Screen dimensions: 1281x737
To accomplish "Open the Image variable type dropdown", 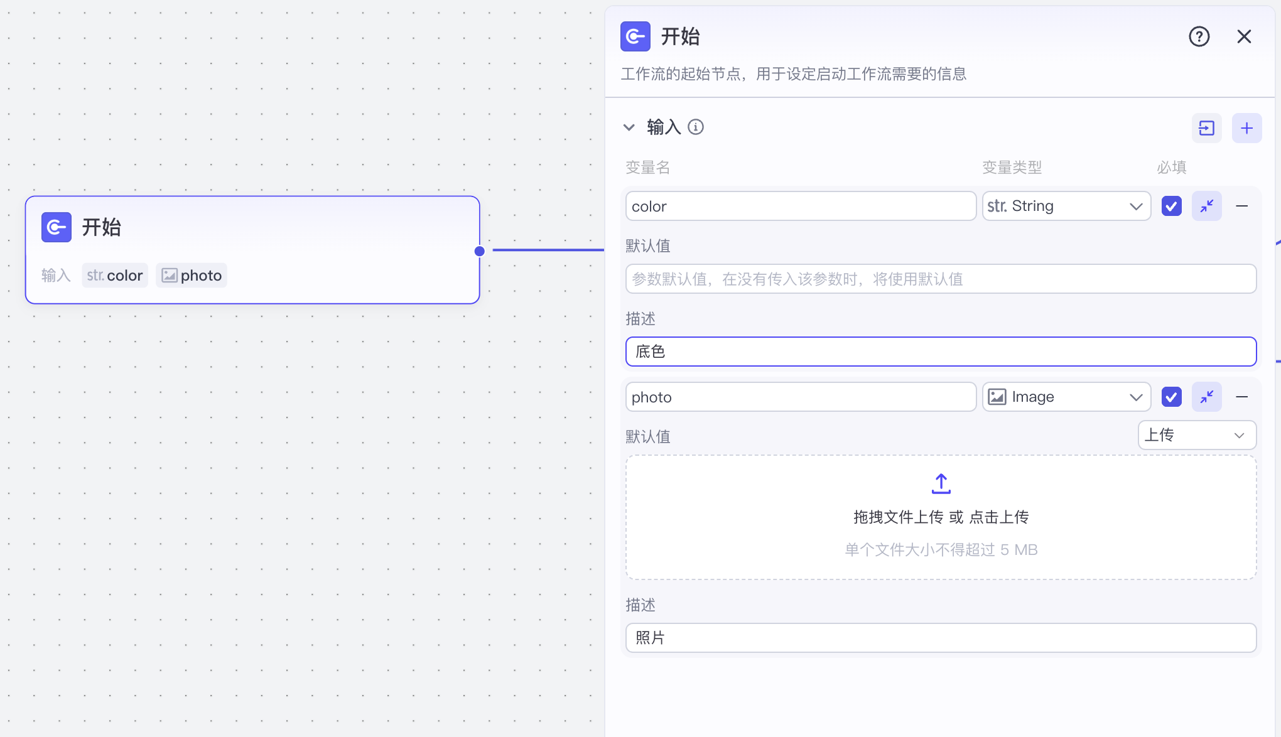I will 1066,397.
